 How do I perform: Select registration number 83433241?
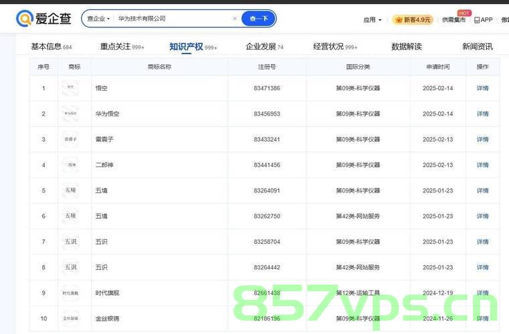click(x=267, y=140)
